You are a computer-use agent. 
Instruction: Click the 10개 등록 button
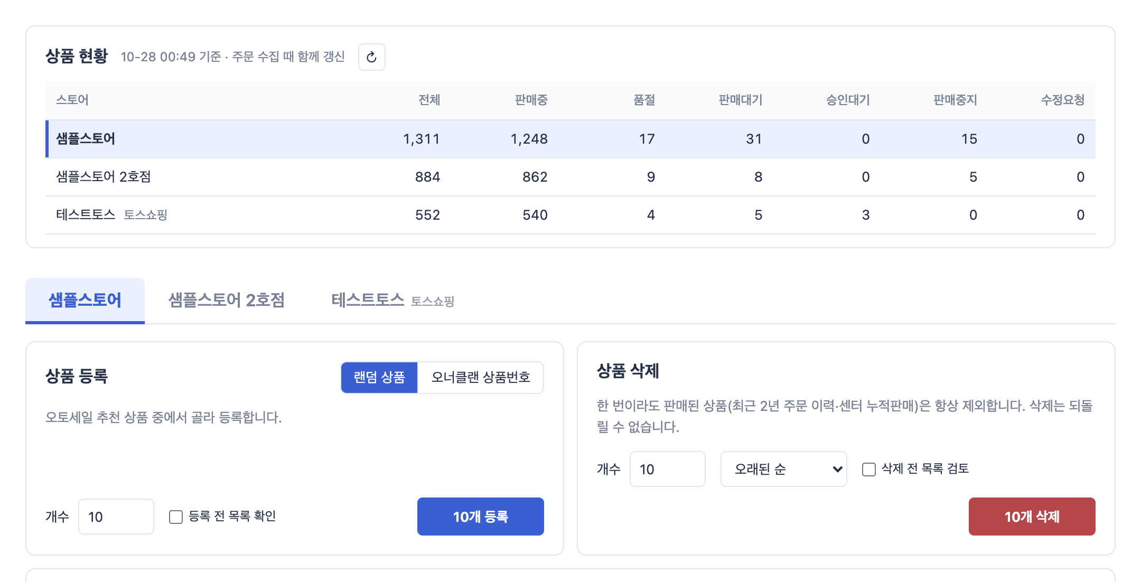481,517
